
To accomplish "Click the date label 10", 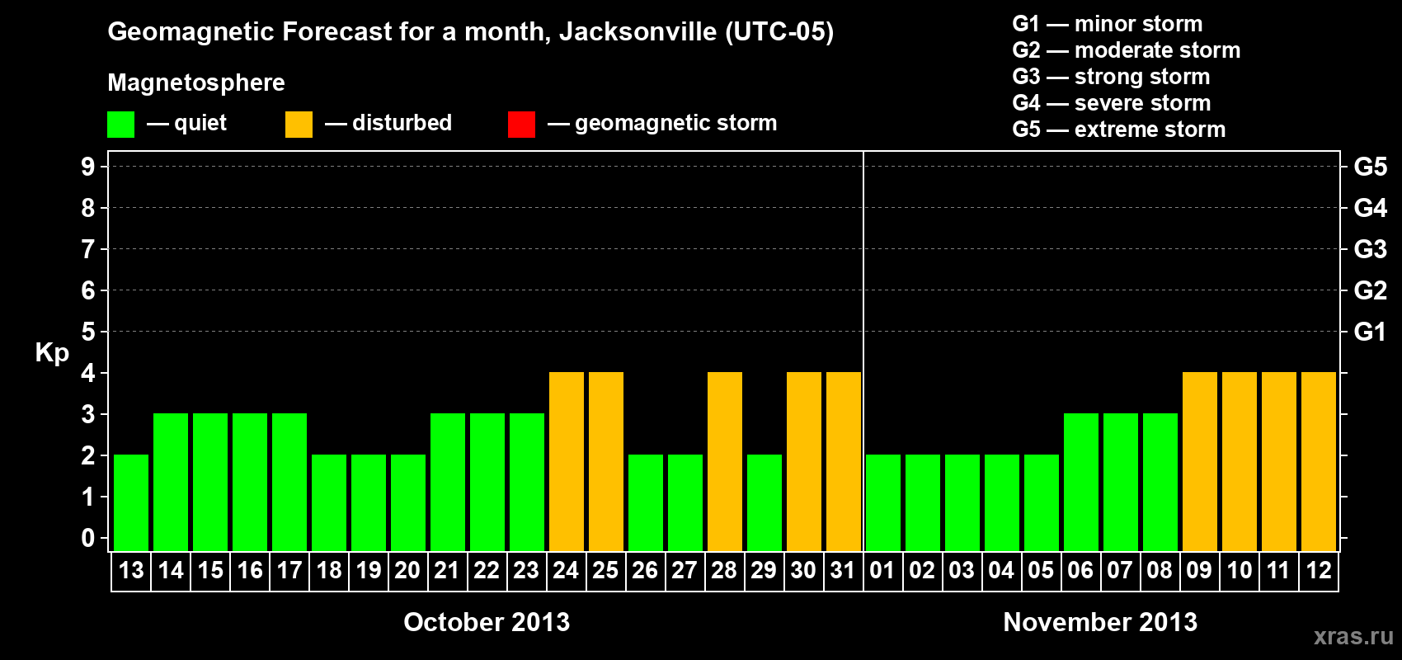I will [1240, 570].
